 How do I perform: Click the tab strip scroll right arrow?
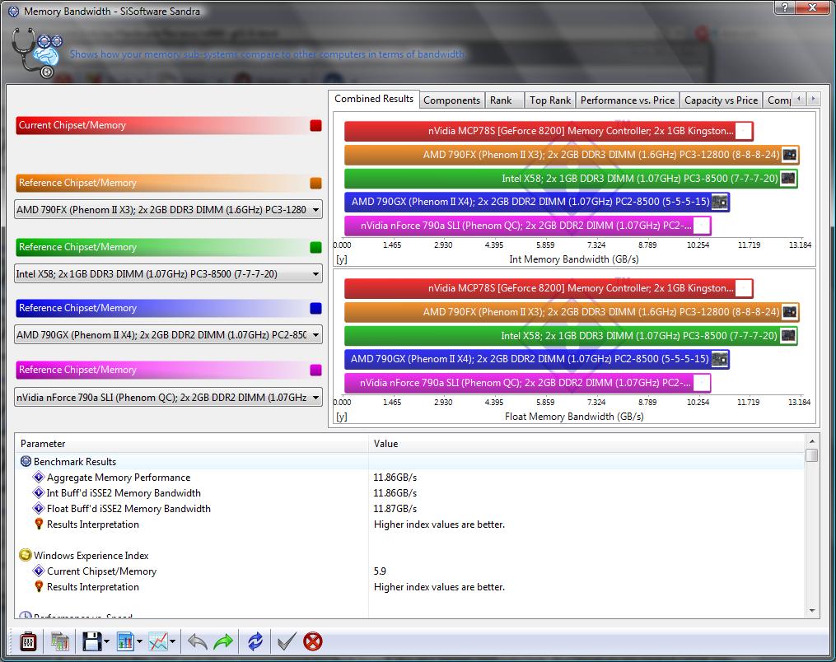[814, 99]
